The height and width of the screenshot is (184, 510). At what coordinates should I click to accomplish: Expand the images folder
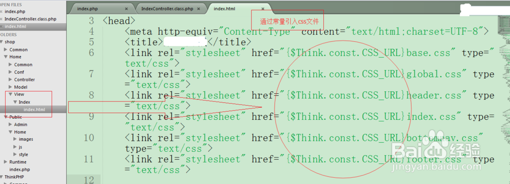15,139
